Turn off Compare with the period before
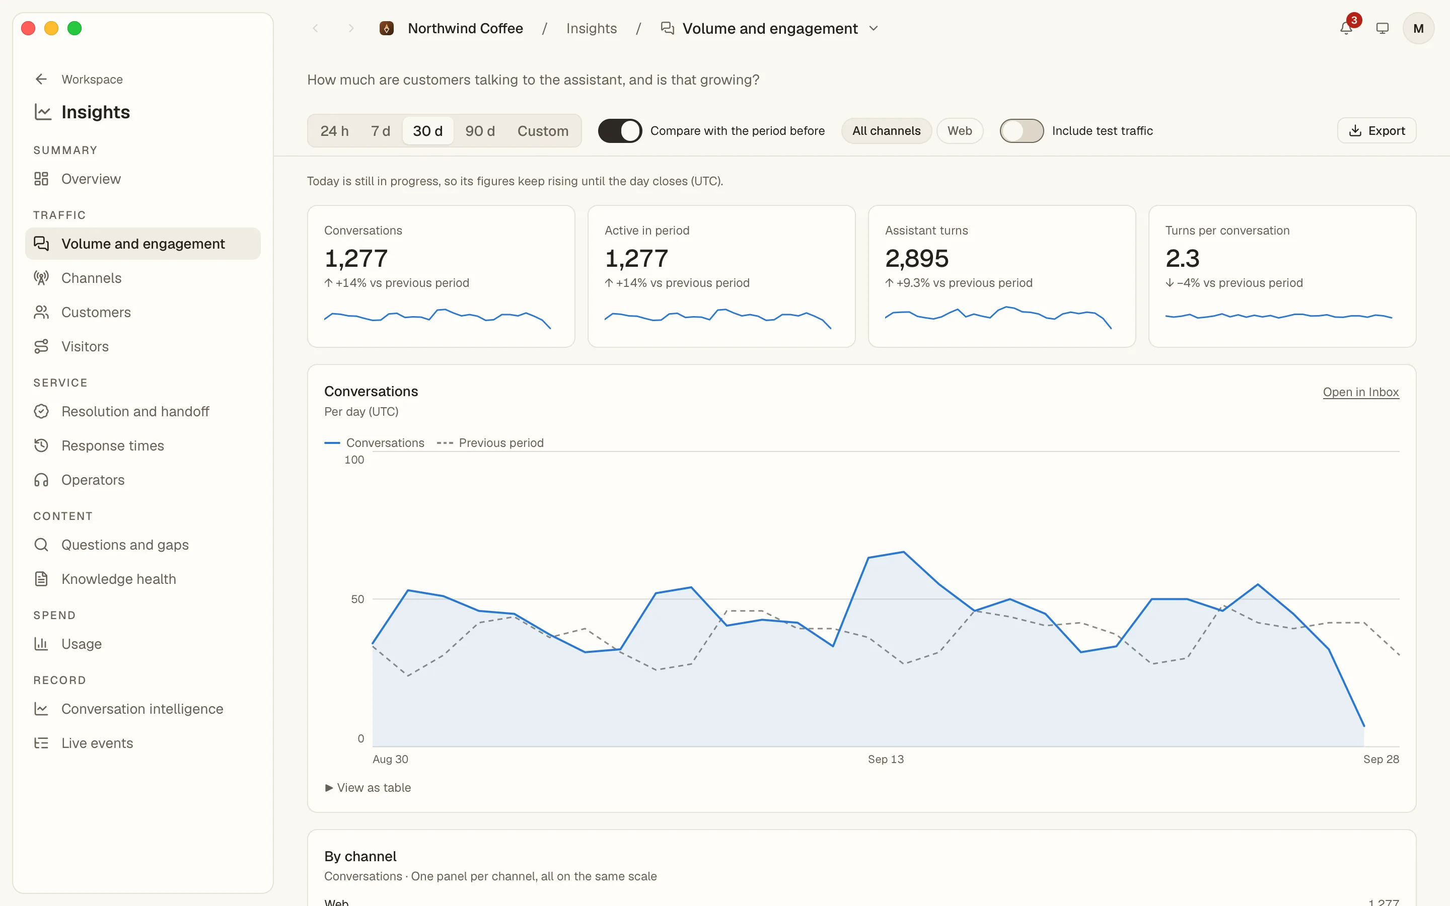The width and height of the screenshot is (1450, 906). click(620, 131)
